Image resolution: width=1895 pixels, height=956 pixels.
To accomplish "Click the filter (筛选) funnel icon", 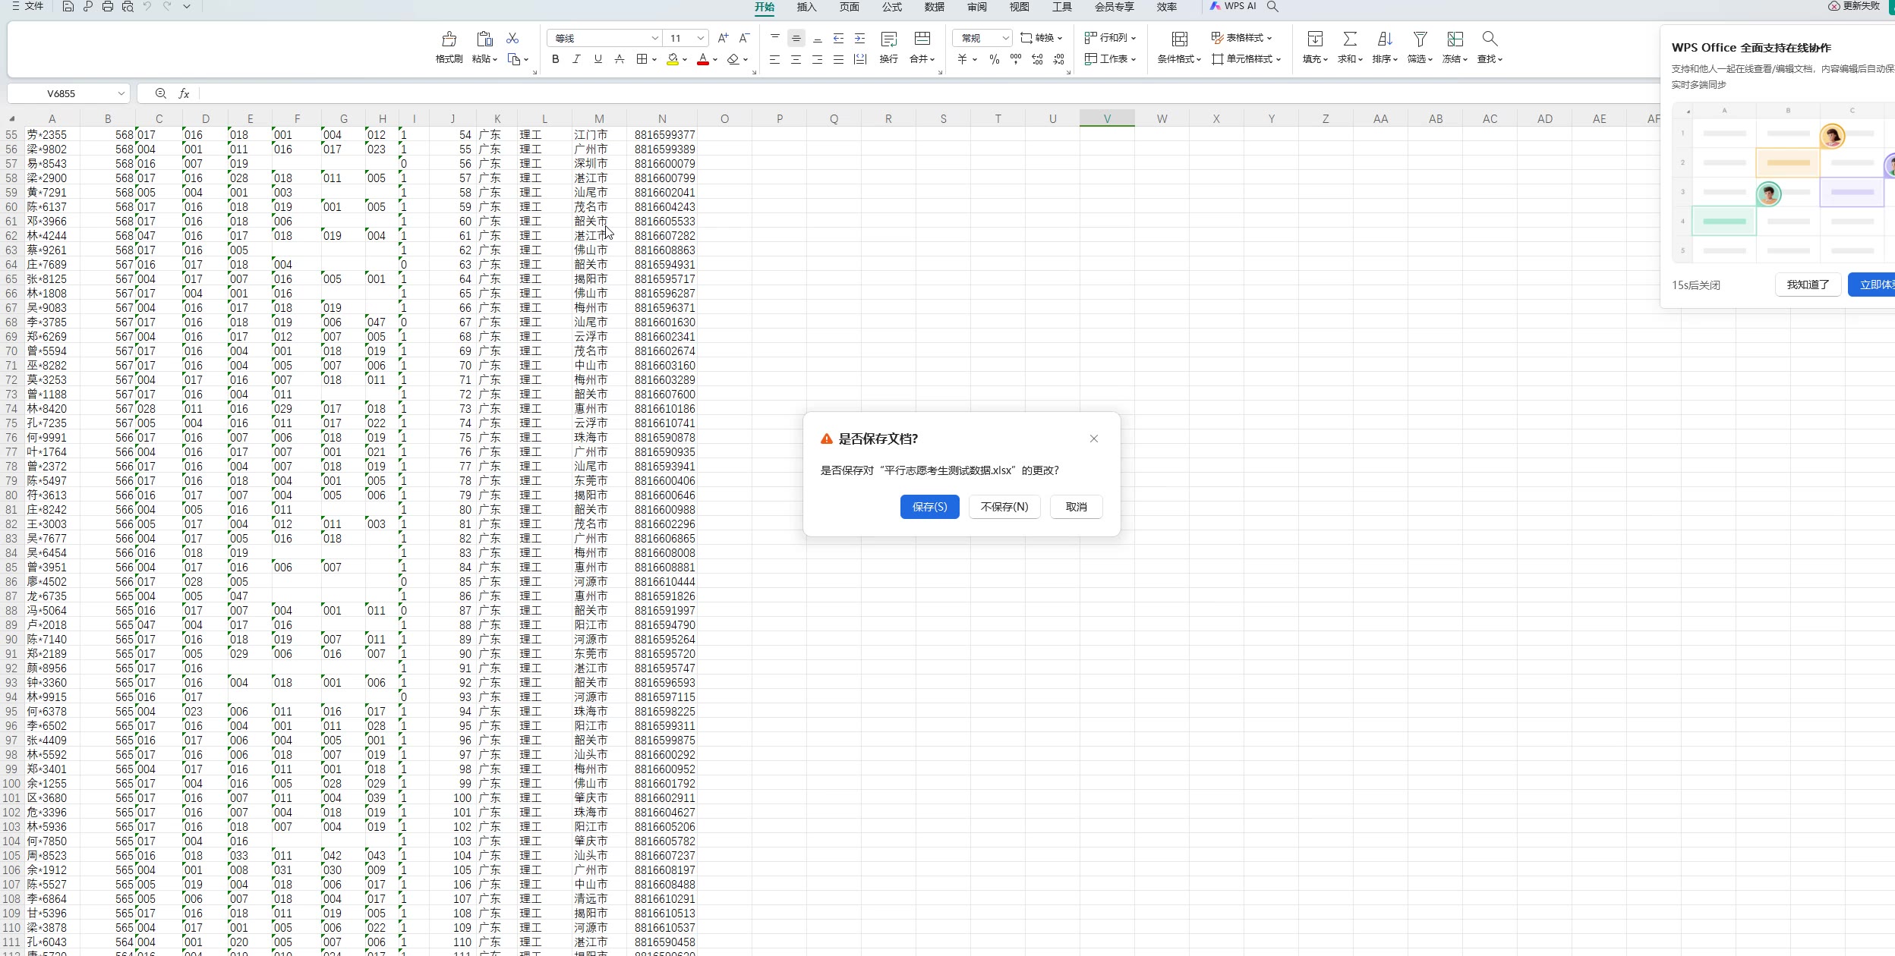I will 1420,39.
